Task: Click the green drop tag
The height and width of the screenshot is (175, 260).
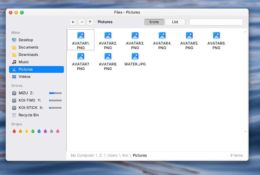Action: 33,131
